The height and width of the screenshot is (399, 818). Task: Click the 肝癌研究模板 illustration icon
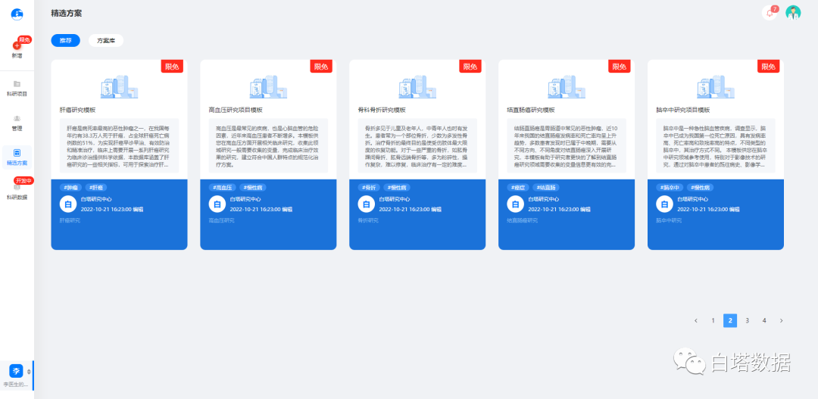pos(119,86)
